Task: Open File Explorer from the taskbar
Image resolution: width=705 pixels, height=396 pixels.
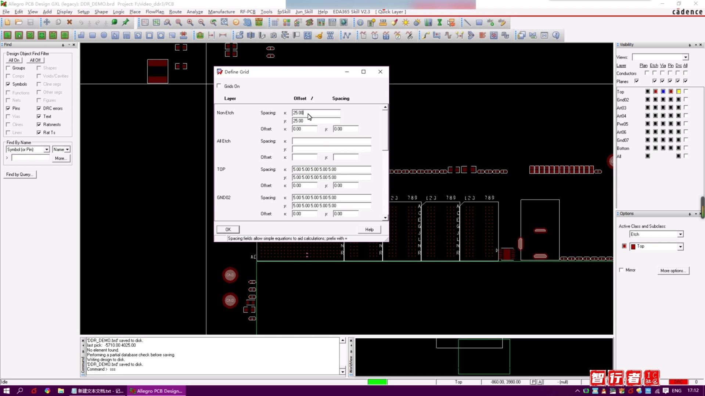Action: click(x=61, y=391)
